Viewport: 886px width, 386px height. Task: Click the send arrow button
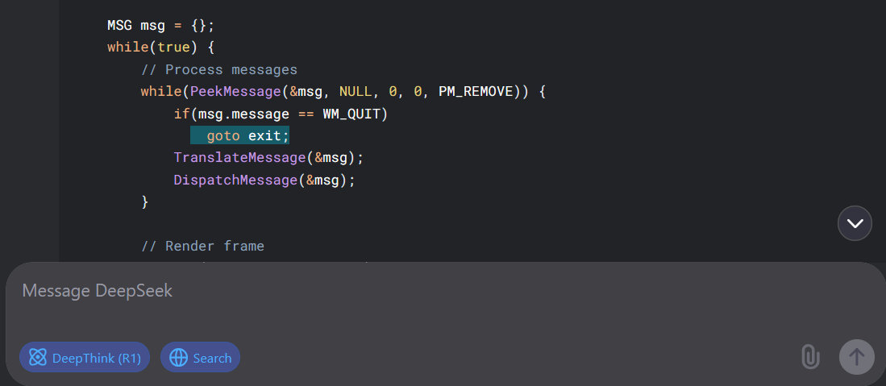coord(857,357)
